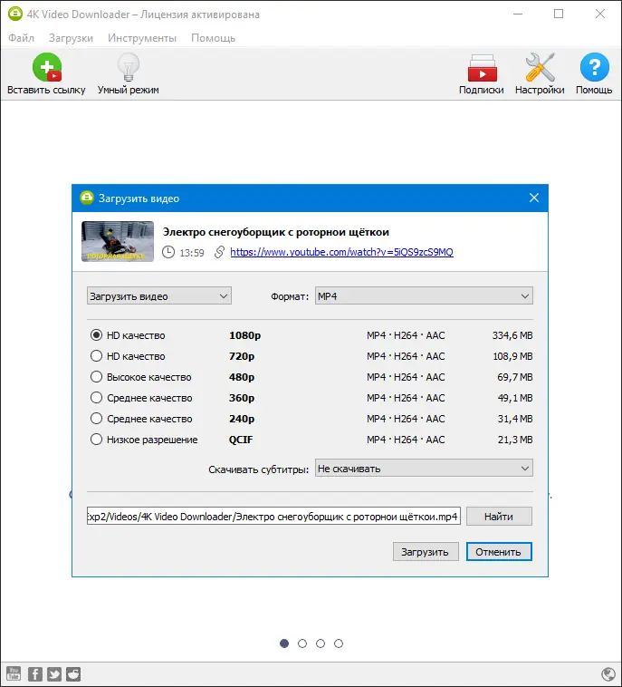Pick Среднее качество 240p radio button
Screen dimensions: 622x687
pos(96,419)
